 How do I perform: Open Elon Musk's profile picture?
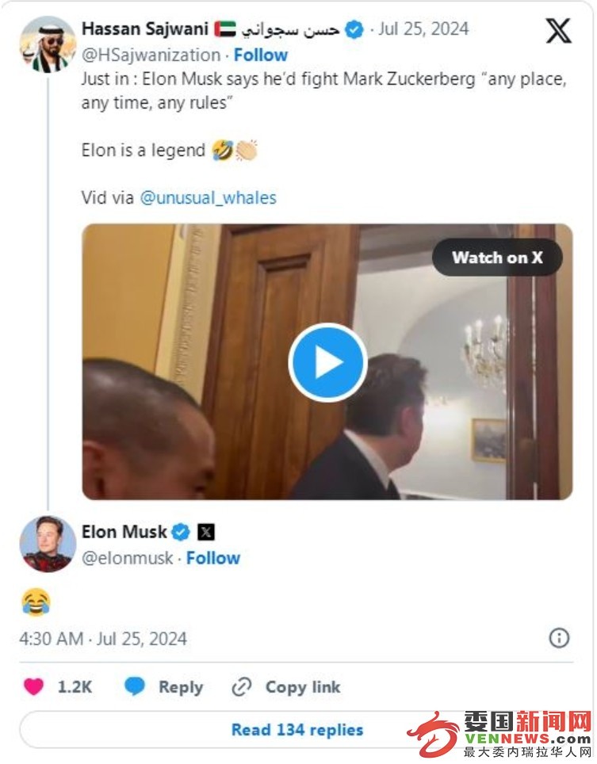pyautogui.click(x=48, y=544)
